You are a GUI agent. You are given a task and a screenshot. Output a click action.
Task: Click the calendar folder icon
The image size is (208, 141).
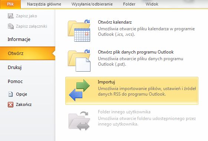click(x=79, y=31)
